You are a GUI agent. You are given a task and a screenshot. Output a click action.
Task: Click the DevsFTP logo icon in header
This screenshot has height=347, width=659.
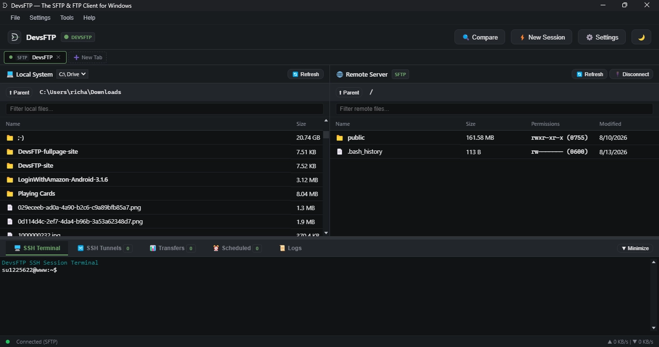14,37
